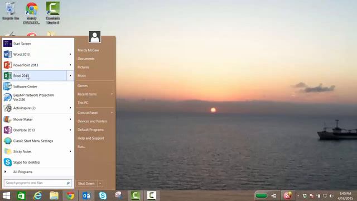The height and width of the screenshot is (201, 357).
Task: Expand the PowerPoint 2013 submenu arrow
Action: 70,65
